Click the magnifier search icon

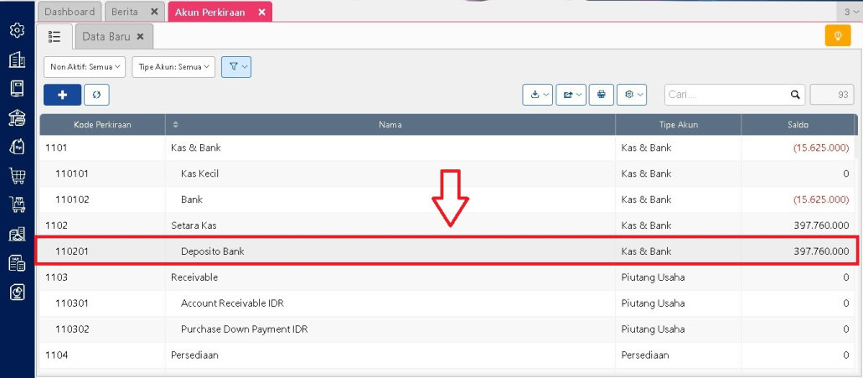[x=795, y=95]
